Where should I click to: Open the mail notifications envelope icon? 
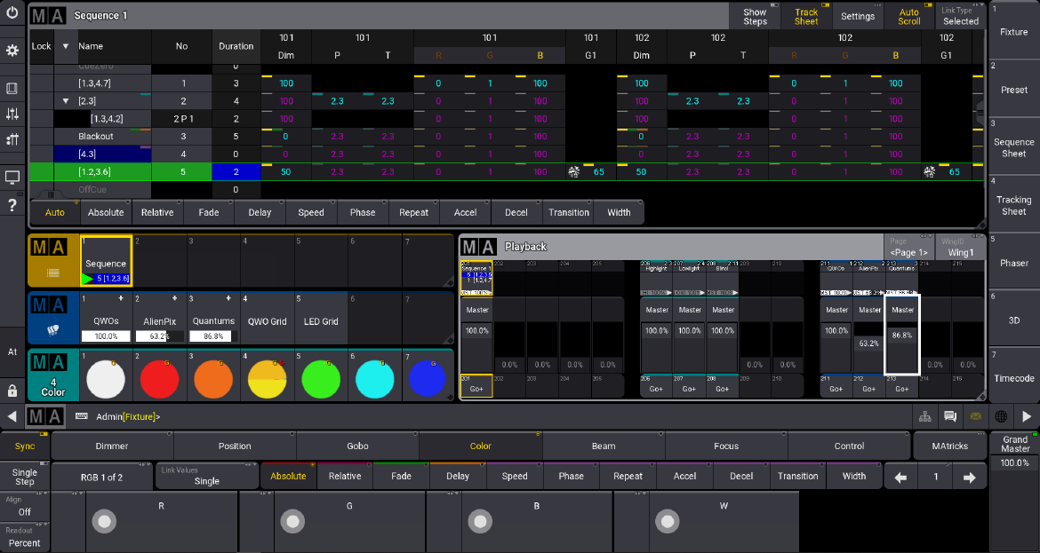[x=976, y=416]
